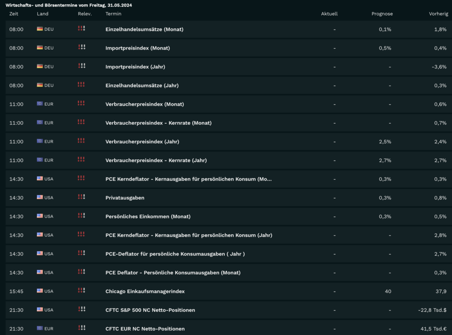
Task: Click relevance icon for Importpreisindex (Jahr)
Action: coord(82,66)
